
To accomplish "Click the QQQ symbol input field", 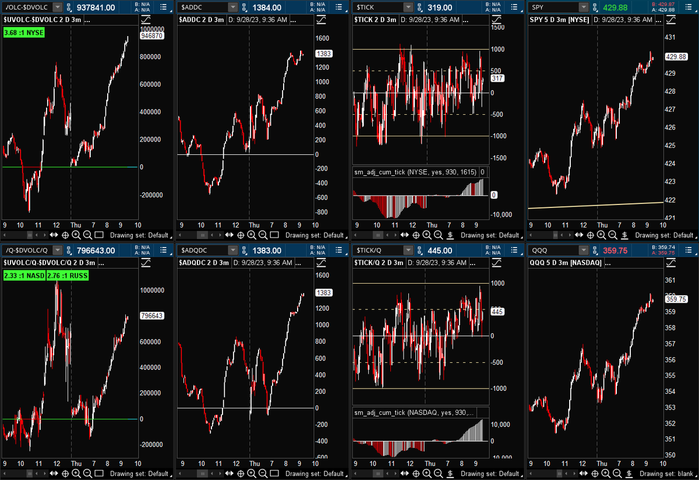I will [x=553, y=250].
